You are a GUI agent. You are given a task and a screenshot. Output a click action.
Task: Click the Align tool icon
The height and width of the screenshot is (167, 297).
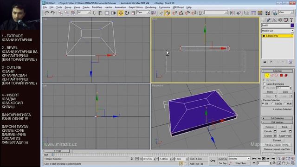click(239, 13)
